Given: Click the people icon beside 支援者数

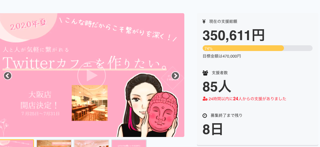Looking at the screenshot, I should pyautogui.click(x=205, y=73).
